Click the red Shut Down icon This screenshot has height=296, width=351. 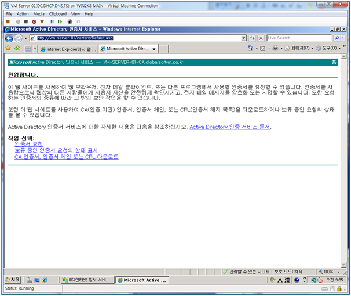(34, 21)
